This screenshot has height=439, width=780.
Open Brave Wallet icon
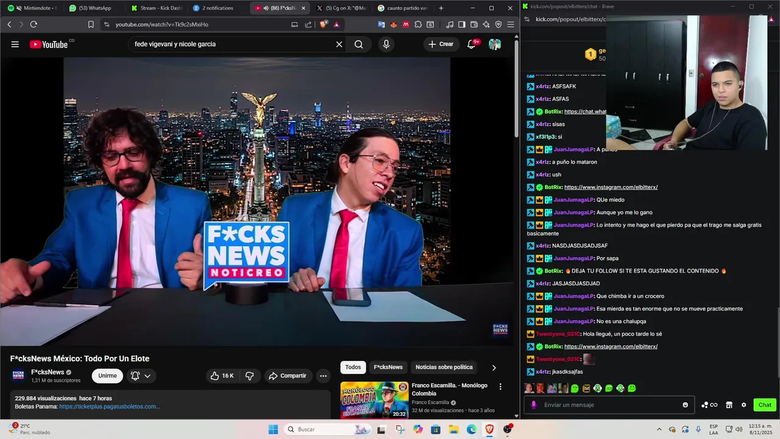(x=474, y=24)
